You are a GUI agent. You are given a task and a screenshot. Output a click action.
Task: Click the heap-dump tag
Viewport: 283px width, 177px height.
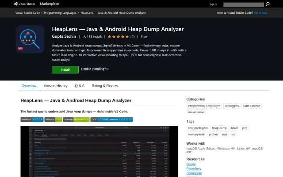[x=219, y=128]
